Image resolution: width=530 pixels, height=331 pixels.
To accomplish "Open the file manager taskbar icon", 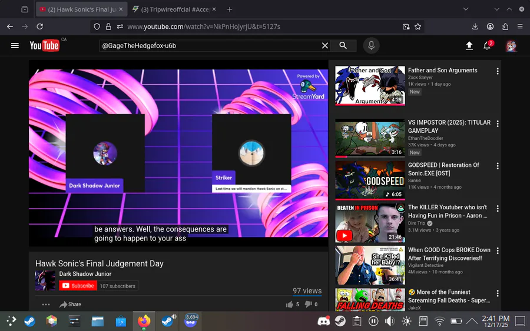I will 98,321.
